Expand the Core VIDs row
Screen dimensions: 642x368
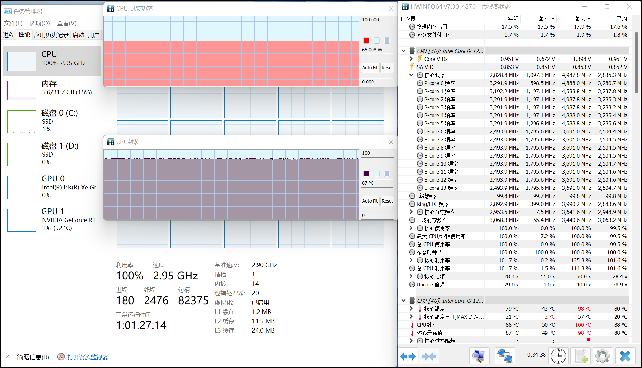pyautogui.click(x=411, y=59)
